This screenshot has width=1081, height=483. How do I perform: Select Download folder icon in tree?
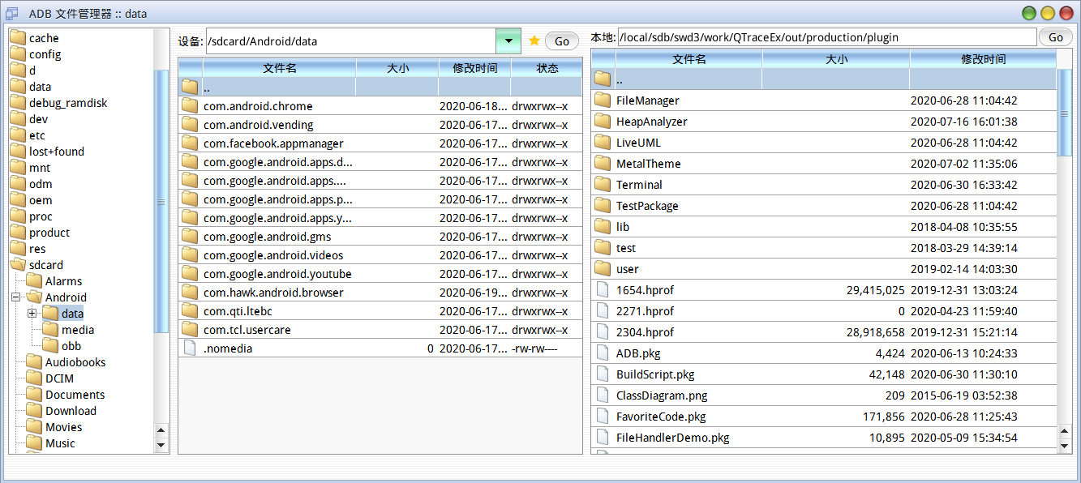tap(34, 411)
